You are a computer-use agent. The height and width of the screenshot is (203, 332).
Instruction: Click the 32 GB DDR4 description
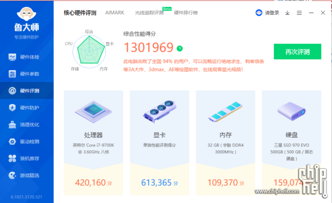pyautogui.click(x=226, y=149)
